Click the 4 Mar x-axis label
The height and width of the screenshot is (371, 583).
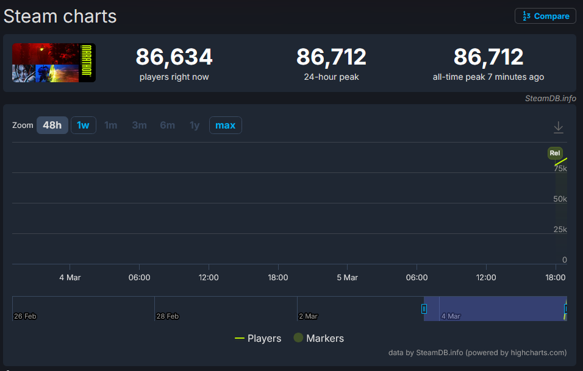tap(70, 277)
